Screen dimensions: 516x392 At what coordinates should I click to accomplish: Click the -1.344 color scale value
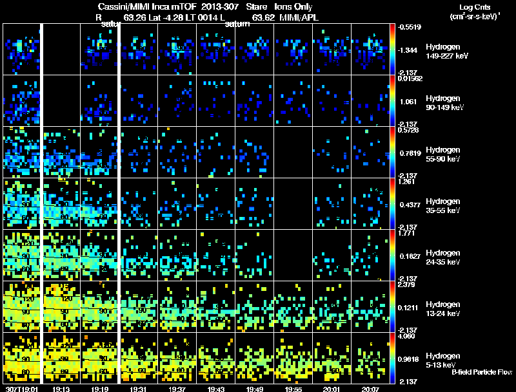[408, 50]
